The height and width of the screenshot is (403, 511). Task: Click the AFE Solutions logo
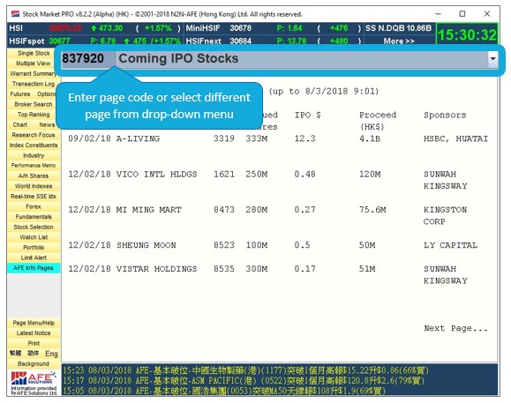point(34,383)
